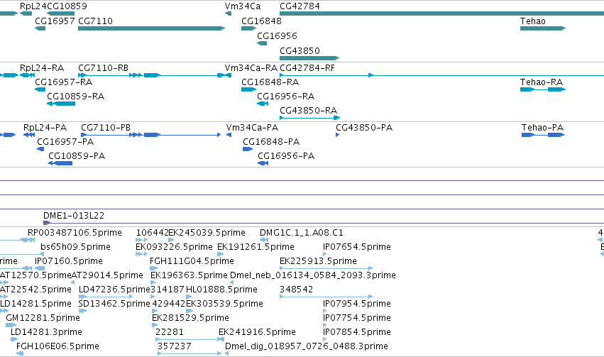604x357 pixels.
Task: Click the IP07654.5prime label
Action: [x=357, y=247]
